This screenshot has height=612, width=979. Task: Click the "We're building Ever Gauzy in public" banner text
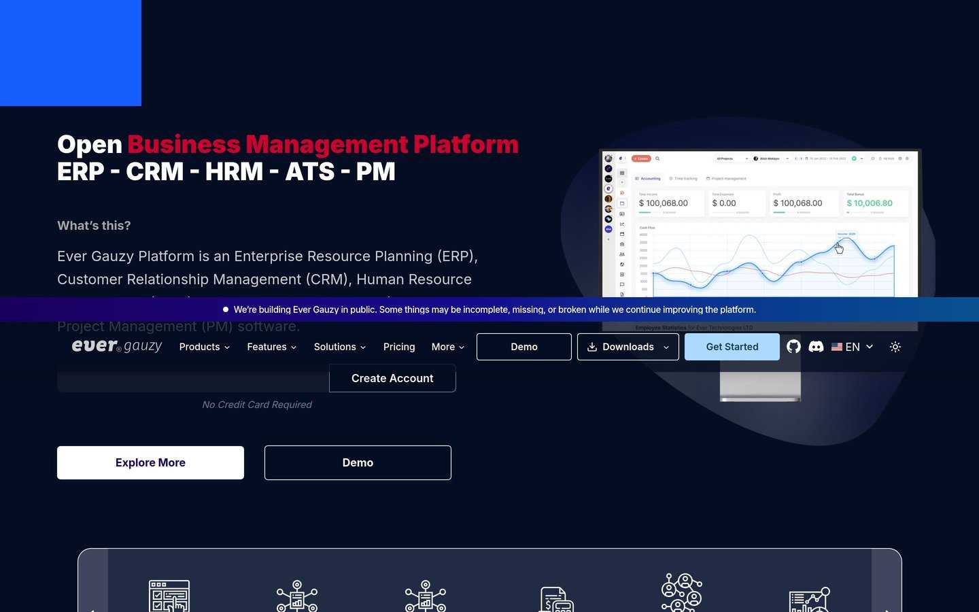pos(494,309)
